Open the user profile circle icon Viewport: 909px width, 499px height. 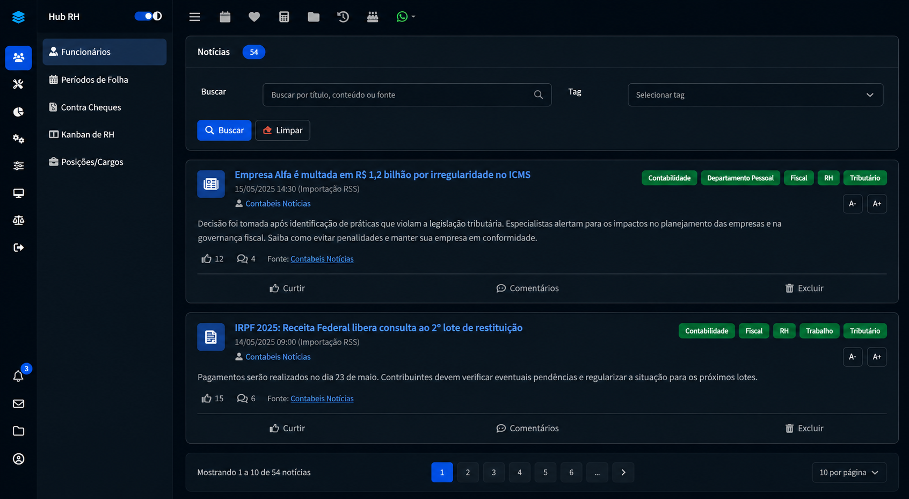(18, 459)
